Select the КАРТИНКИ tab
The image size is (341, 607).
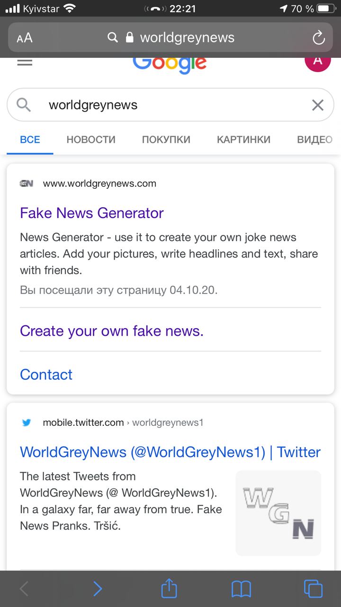pyautogui.click(x=244, y=139)
